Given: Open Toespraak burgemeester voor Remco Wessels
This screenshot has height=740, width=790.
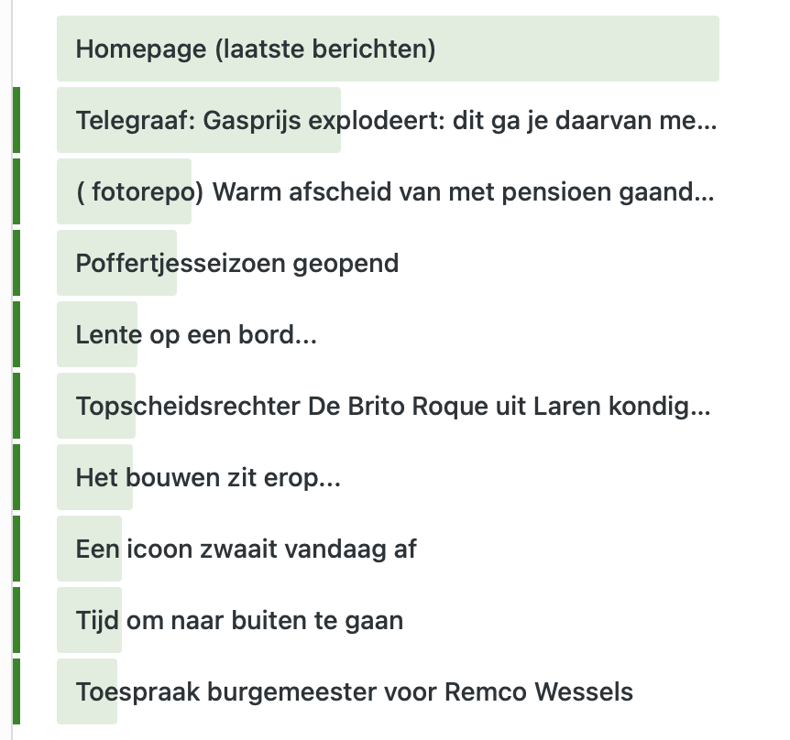Looking at the screenshot, I should (355, 691).
